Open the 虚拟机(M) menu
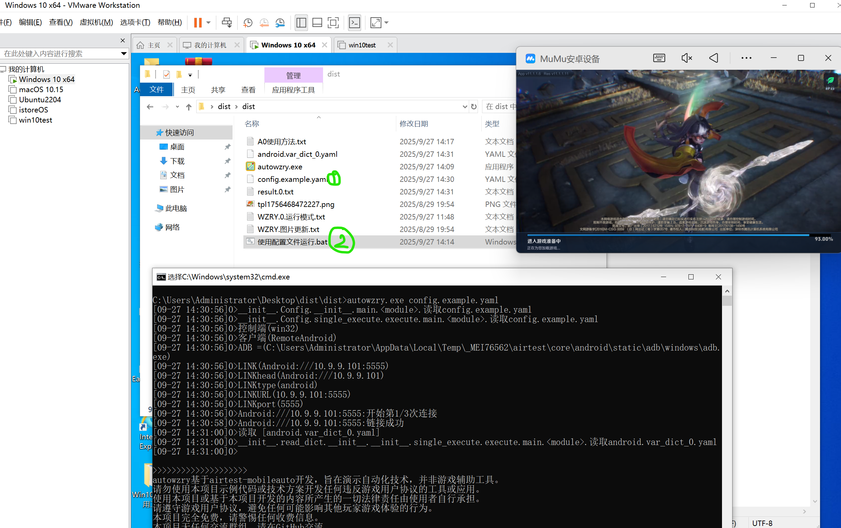 pyautogui.click(x=96, y=22)
